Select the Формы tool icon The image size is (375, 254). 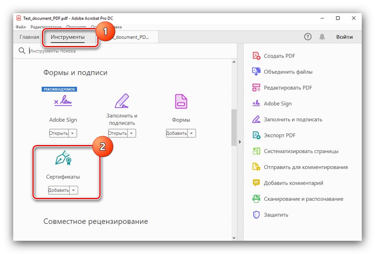181,101
